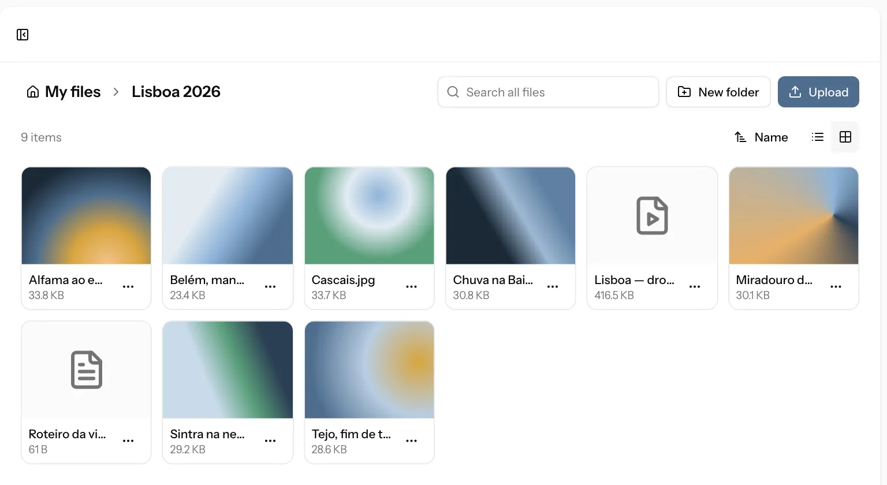The image size is (887, 485).
Task: Change the sort order via Name
Action: coord(761,137)
